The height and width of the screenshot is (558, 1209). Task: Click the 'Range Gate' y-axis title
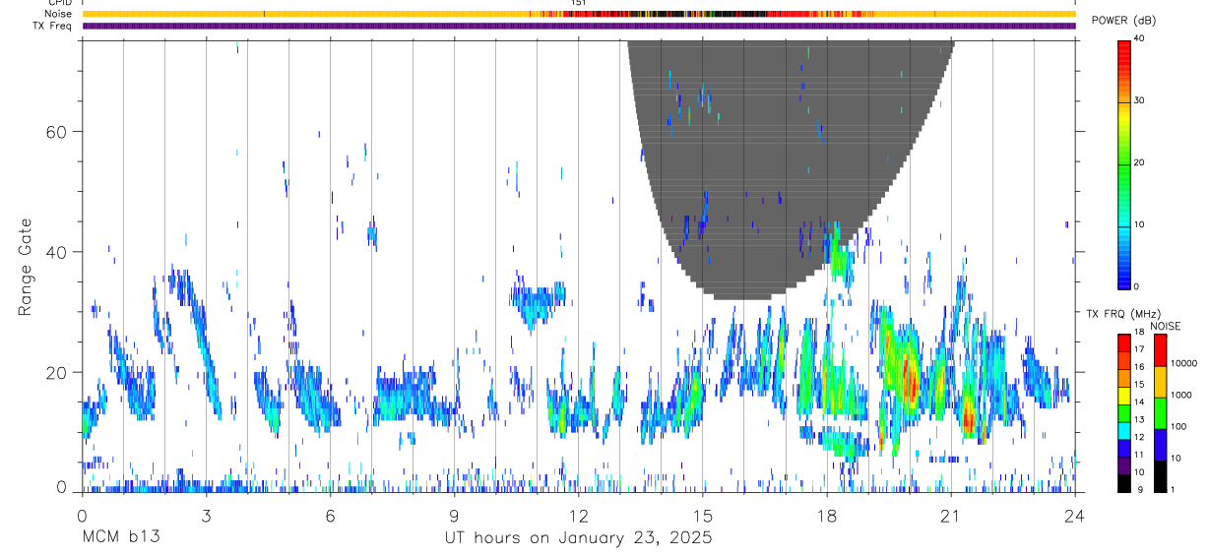pos(26,268)
